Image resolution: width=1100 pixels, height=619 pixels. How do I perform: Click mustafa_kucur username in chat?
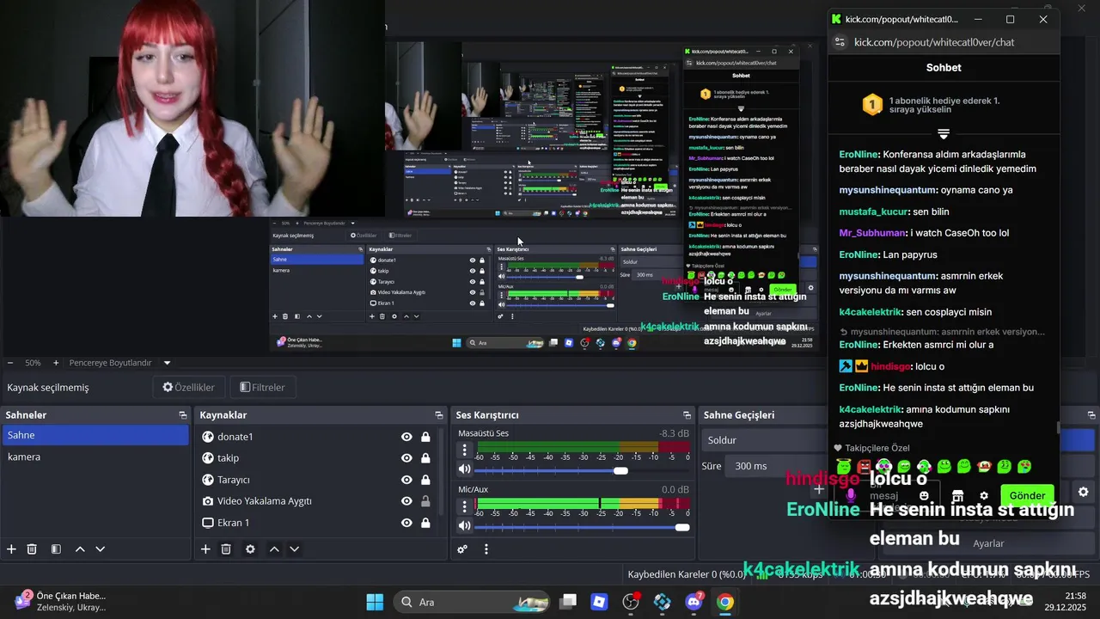click(873, 211)
